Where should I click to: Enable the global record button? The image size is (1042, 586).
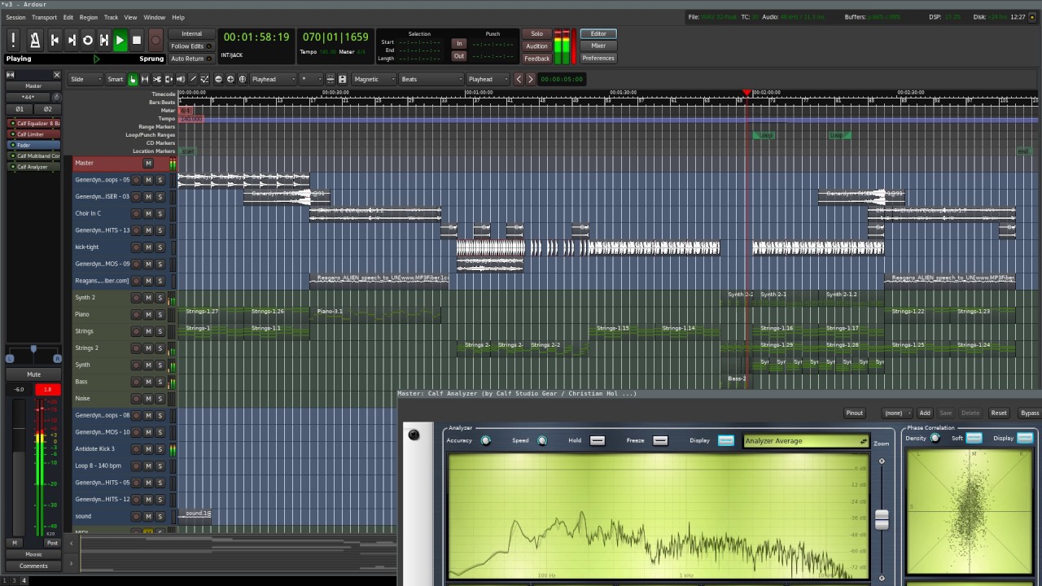[x=155, y=40]
